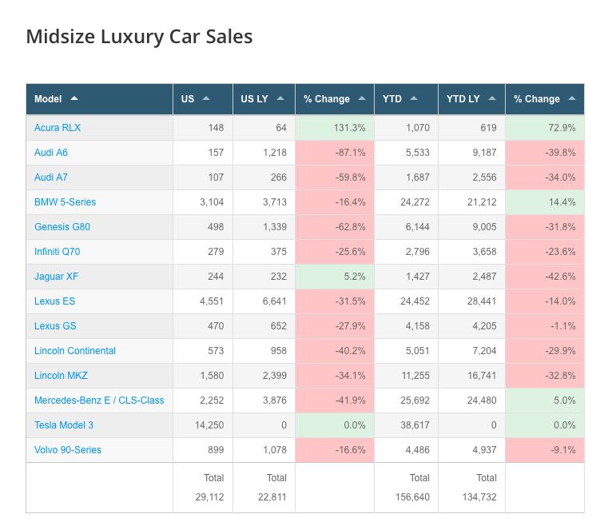Screen dimensions: 596x530
Task: Select Tesla Model 3 YTD value 38,617
Action: 406,424
